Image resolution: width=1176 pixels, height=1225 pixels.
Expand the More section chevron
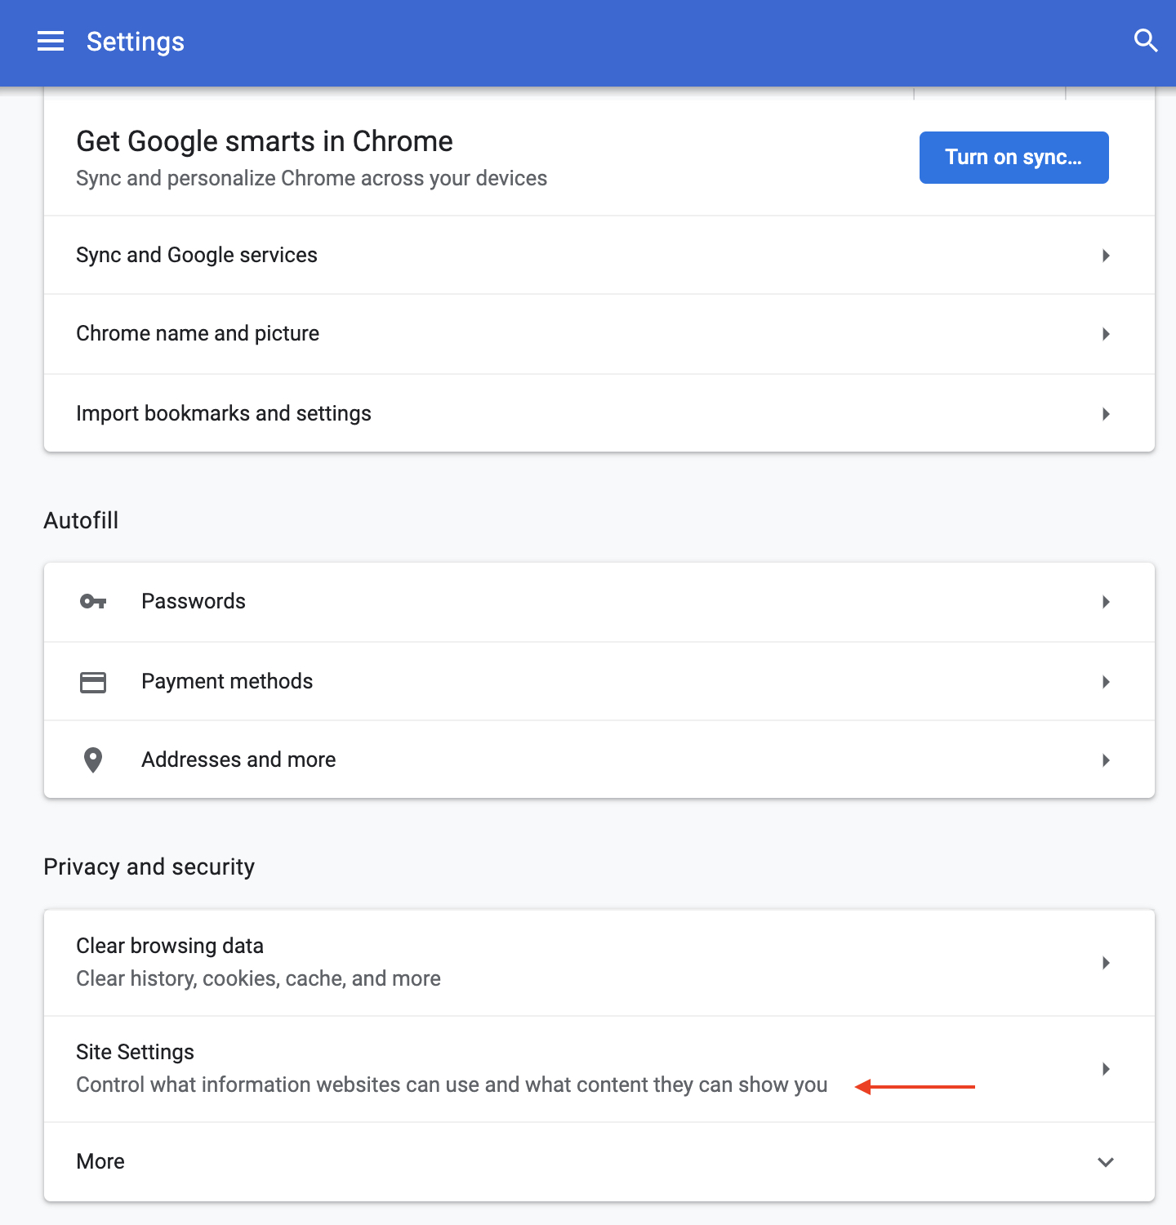(x=1106, y=1162)
